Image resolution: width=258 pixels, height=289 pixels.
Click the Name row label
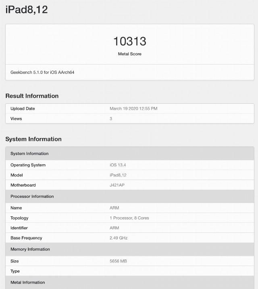click(x=16, y=208)
